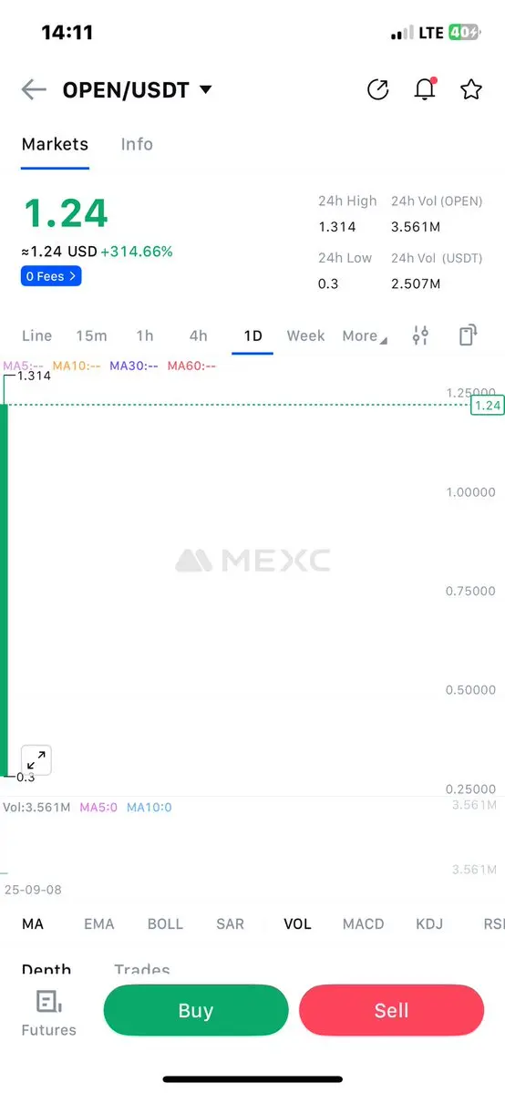Expand the 0 Fees badge

pyautogui.click(x=51, y=276)
